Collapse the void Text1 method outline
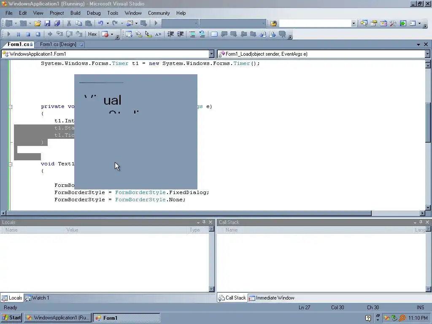432x324 pixels. (10, 164)
